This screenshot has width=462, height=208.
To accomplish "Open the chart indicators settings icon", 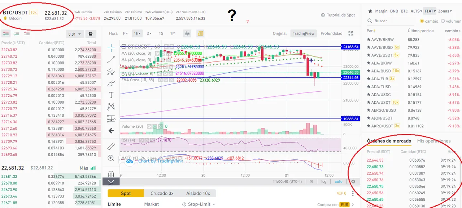I will pos(187,33).
